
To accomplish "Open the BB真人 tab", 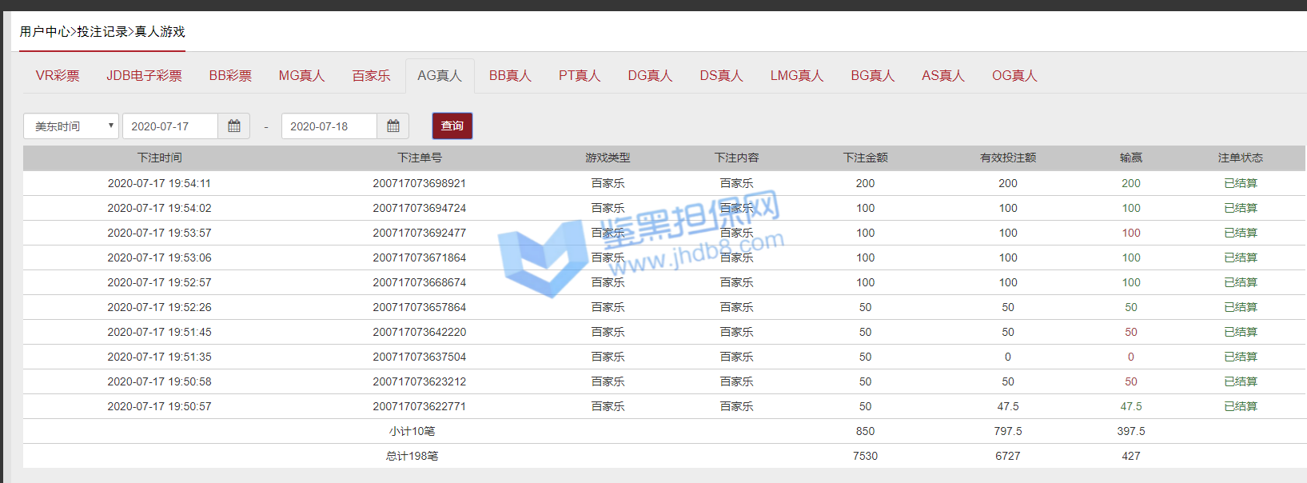I will tap(510, 76).
